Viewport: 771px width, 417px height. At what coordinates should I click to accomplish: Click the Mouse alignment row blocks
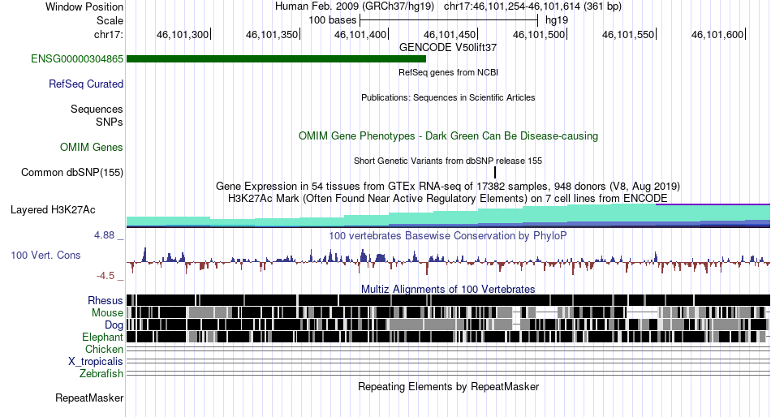[449, 312]
